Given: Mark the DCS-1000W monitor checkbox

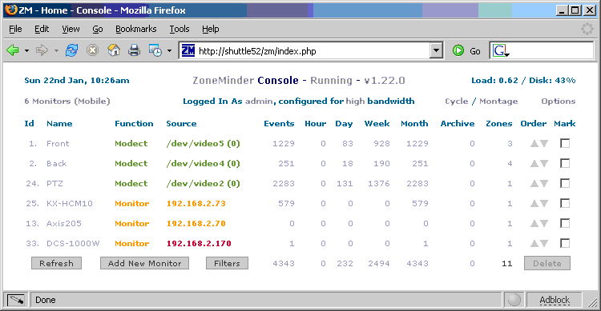Looking at the screenshot, I should point(565,243).
